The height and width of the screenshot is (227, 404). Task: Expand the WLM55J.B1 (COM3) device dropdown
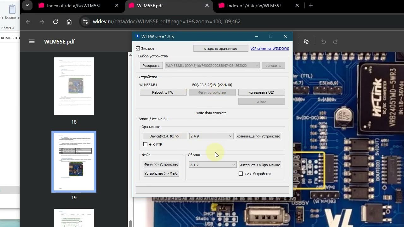[212, 66]
